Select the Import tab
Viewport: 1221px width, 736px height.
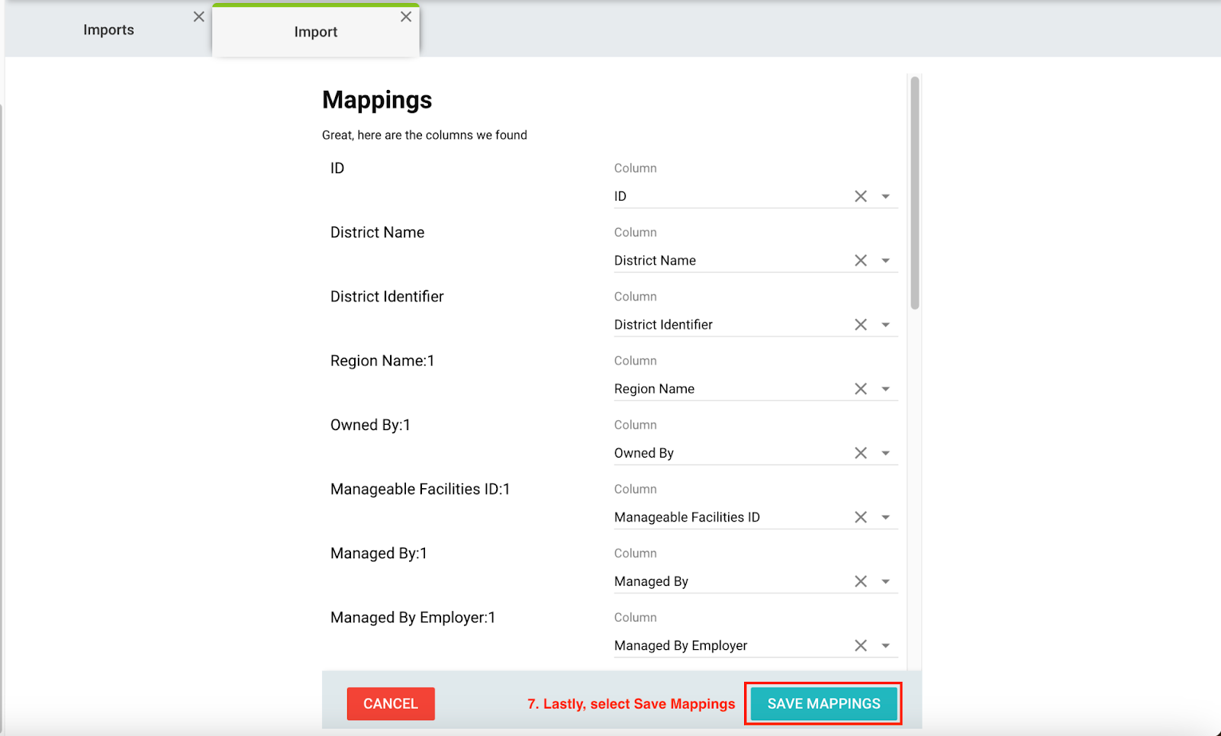(316, 31)
